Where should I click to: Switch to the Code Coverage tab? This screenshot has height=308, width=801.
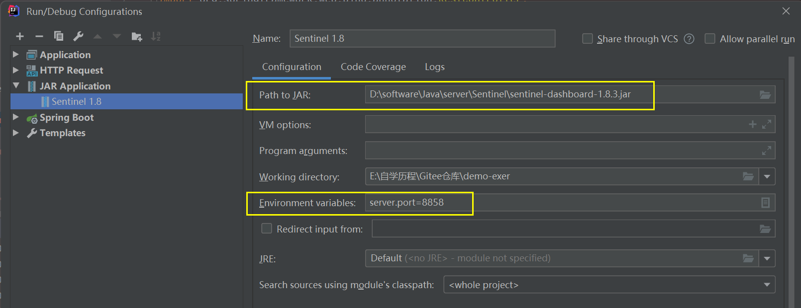[x=373, y=67]
